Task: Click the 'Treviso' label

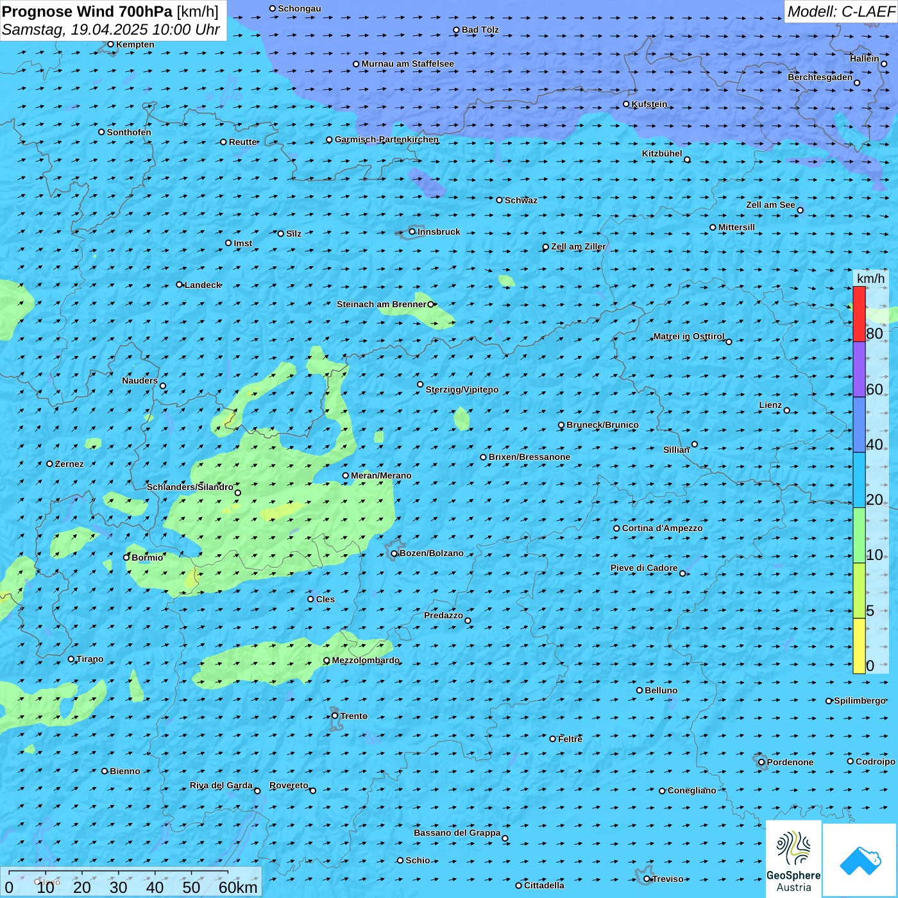Action: click(x=668, y=879)
